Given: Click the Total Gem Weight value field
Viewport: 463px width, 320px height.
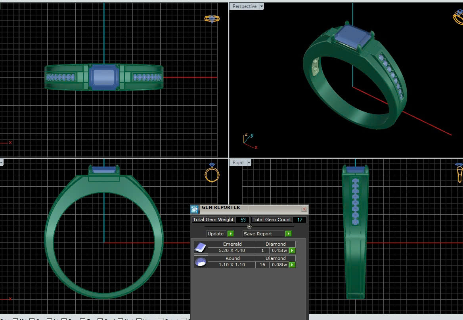Looking at the screenshot, I should click(243, 220).
